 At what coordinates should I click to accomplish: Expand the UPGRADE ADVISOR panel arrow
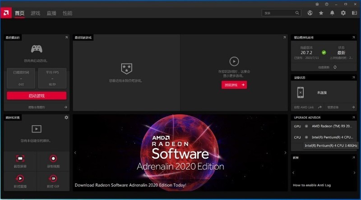(353, 118)
